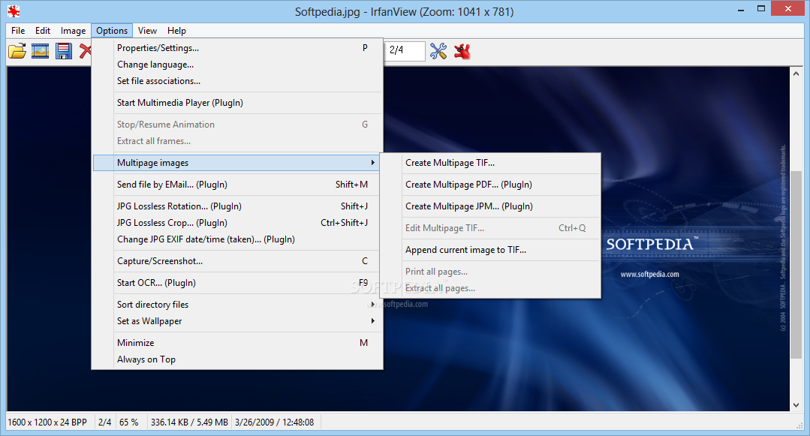
Task: Click status bar date 3/26/2009 / 12:48:08
Action: coord(274,422)
